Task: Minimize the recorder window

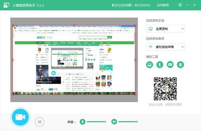Action: 187,5
